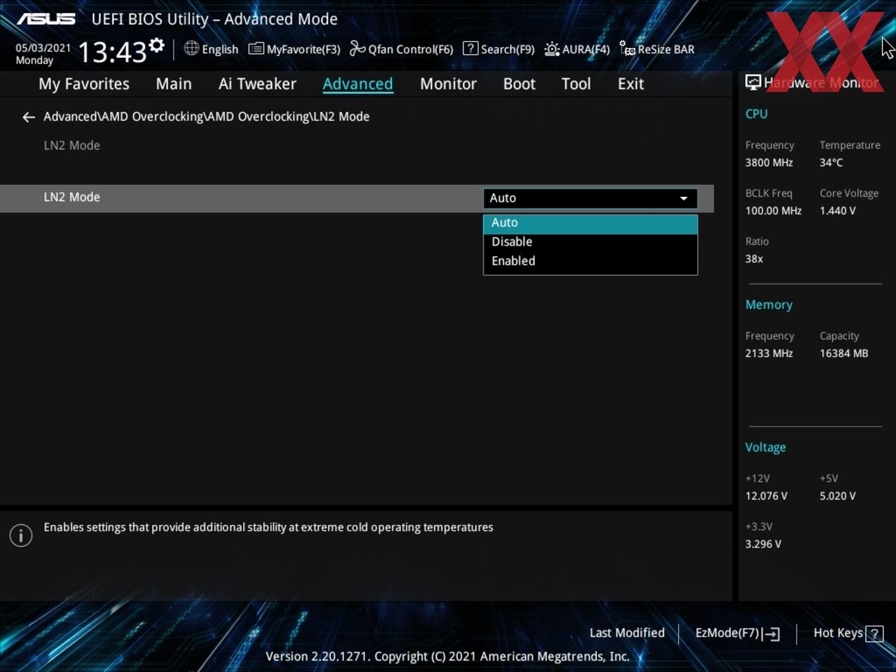Select the Advanced tab
This screenshot has height=672, width=896.
(358, 84)
